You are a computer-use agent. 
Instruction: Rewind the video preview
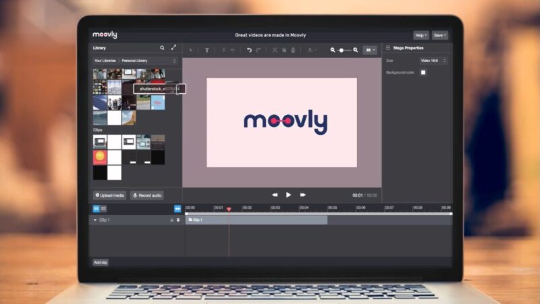275,195
